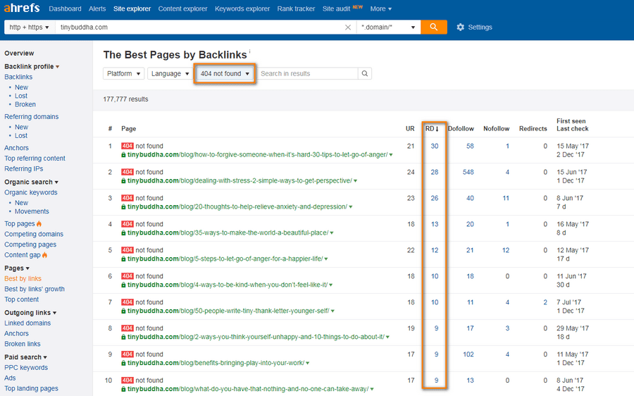Sort by the Dofollow column header

461,129
